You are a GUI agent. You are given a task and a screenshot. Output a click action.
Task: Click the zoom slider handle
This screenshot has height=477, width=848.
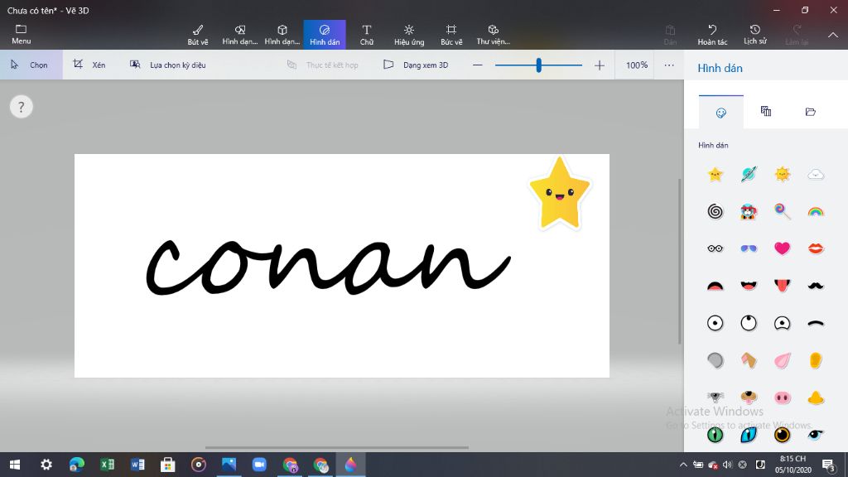(x=538, y=65)
